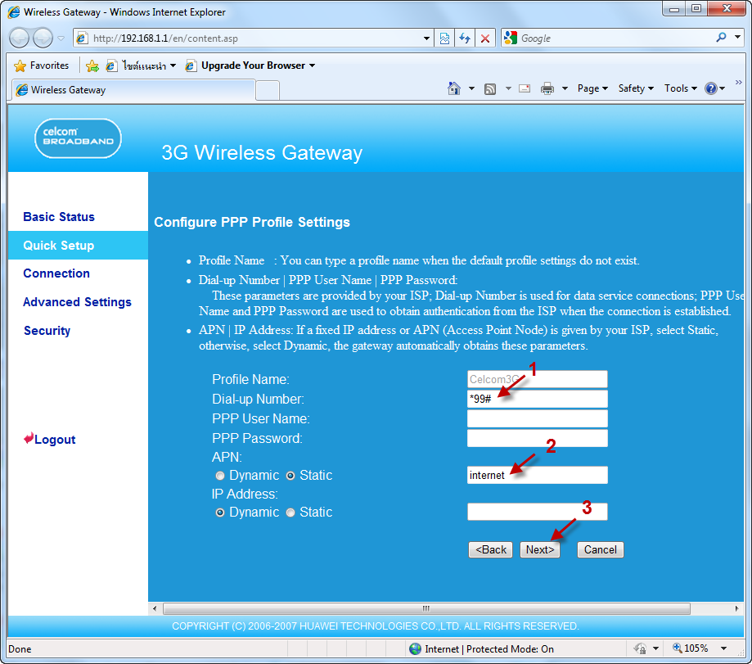Go to the Home page icon

[453, 88]
